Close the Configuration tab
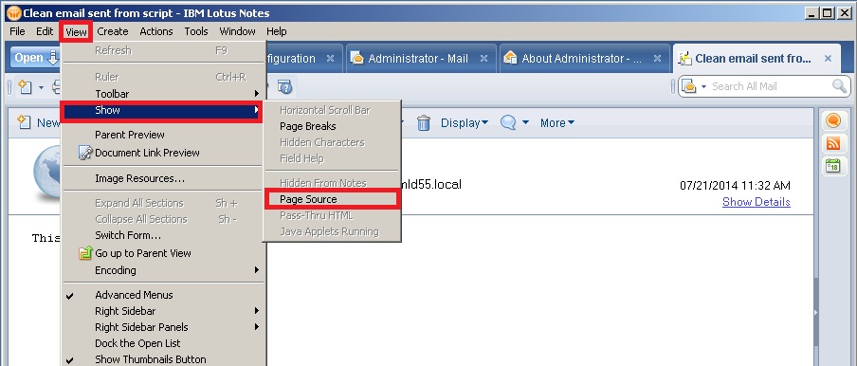Viewport: 857px width, 366px height. tap(330, 59)
